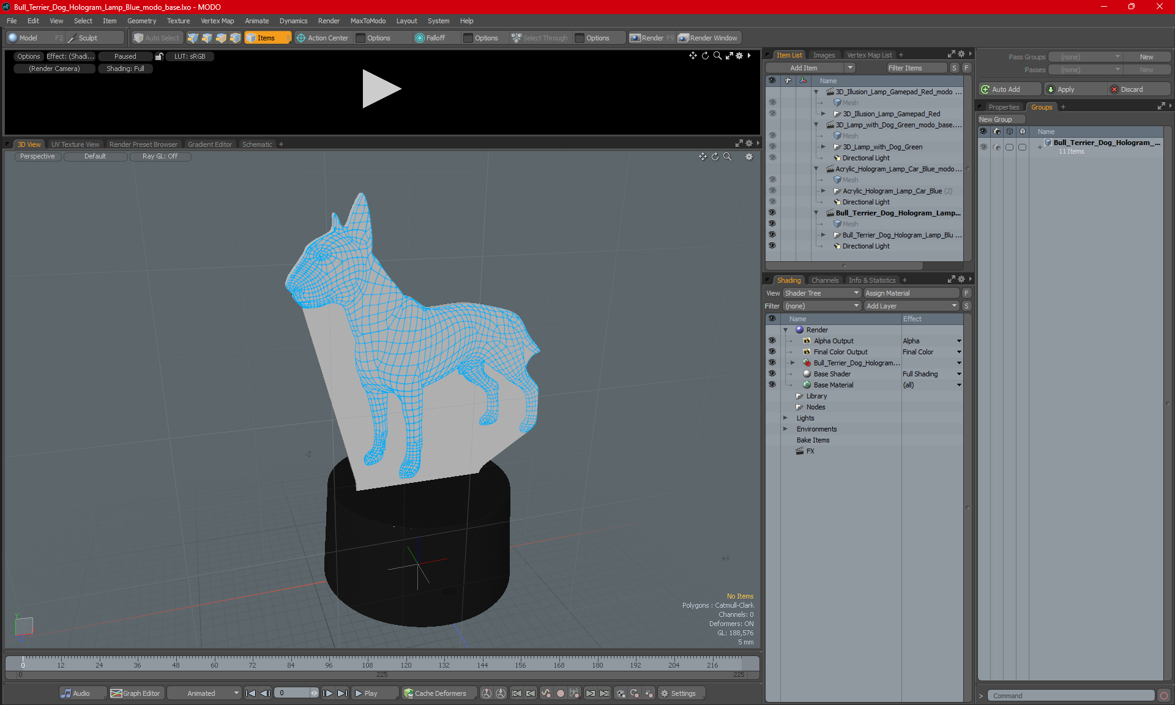Toggle visibility of 3D_Lamp_with_Dog_Green item
This screenshot has height=705, width=1175.
click(772, 147)
